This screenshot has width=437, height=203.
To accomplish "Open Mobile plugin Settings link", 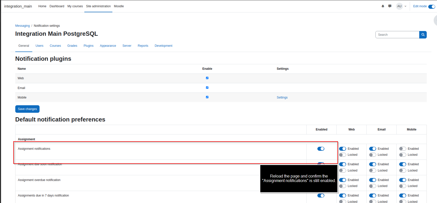I will click(282, 97).
